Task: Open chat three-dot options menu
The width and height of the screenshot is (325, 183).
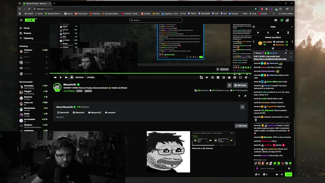Action: click(292, 27)
